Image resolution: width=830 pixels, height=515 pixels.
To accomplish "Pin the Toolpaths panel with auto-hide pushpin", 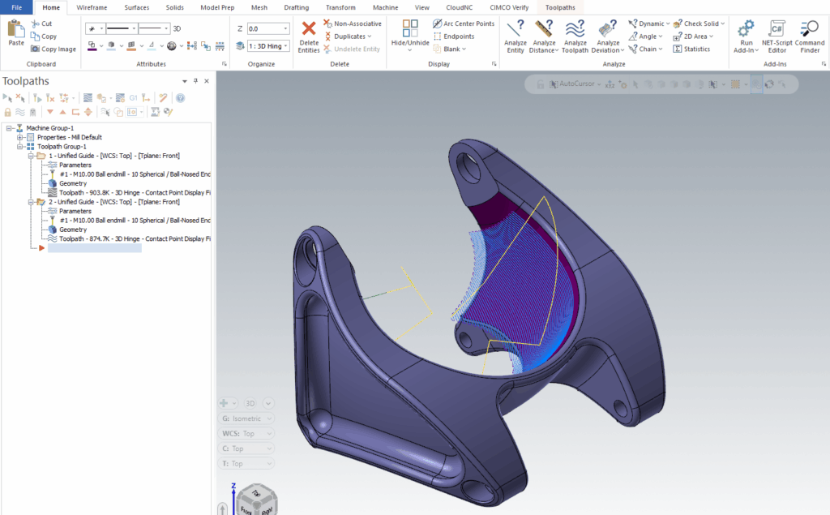I will pos(195,81).
